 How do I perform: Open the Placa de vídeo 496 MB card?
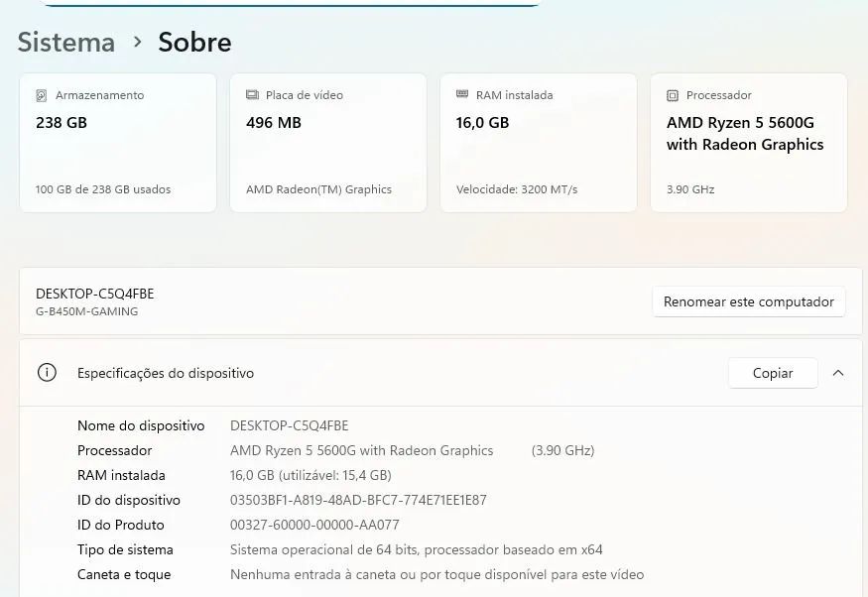point(328,143)
